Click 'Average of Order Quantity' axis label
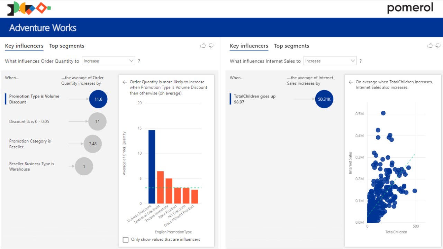The height and width of the screenshot is (249, 443). [x=125, y=153]
